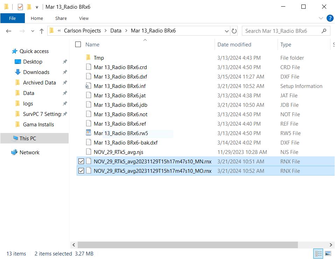Select file Mar 13_Radio BRx6.crd
Image resolution: width=335 pixels, height=259 pixels.
(120, 67)
